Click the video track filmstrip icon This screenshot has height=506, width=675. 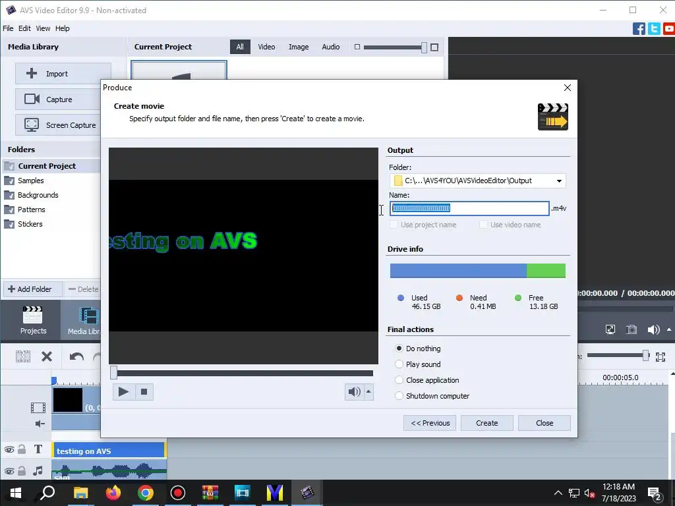click(38, 407)
